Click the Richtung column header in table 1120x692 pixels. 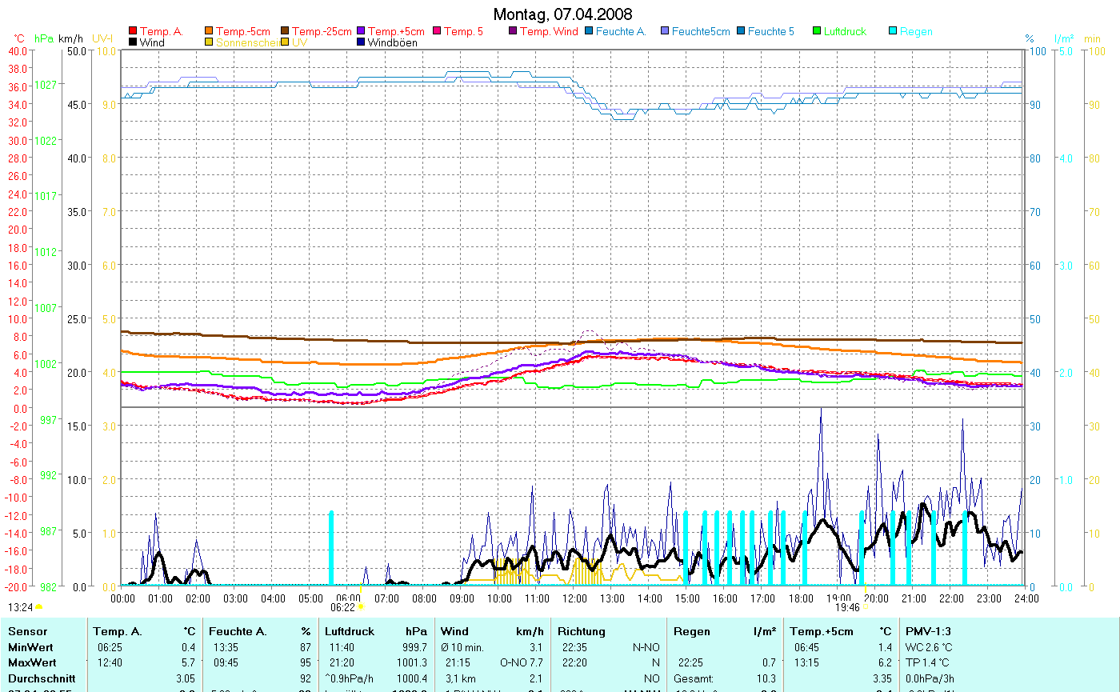point(582,631)
